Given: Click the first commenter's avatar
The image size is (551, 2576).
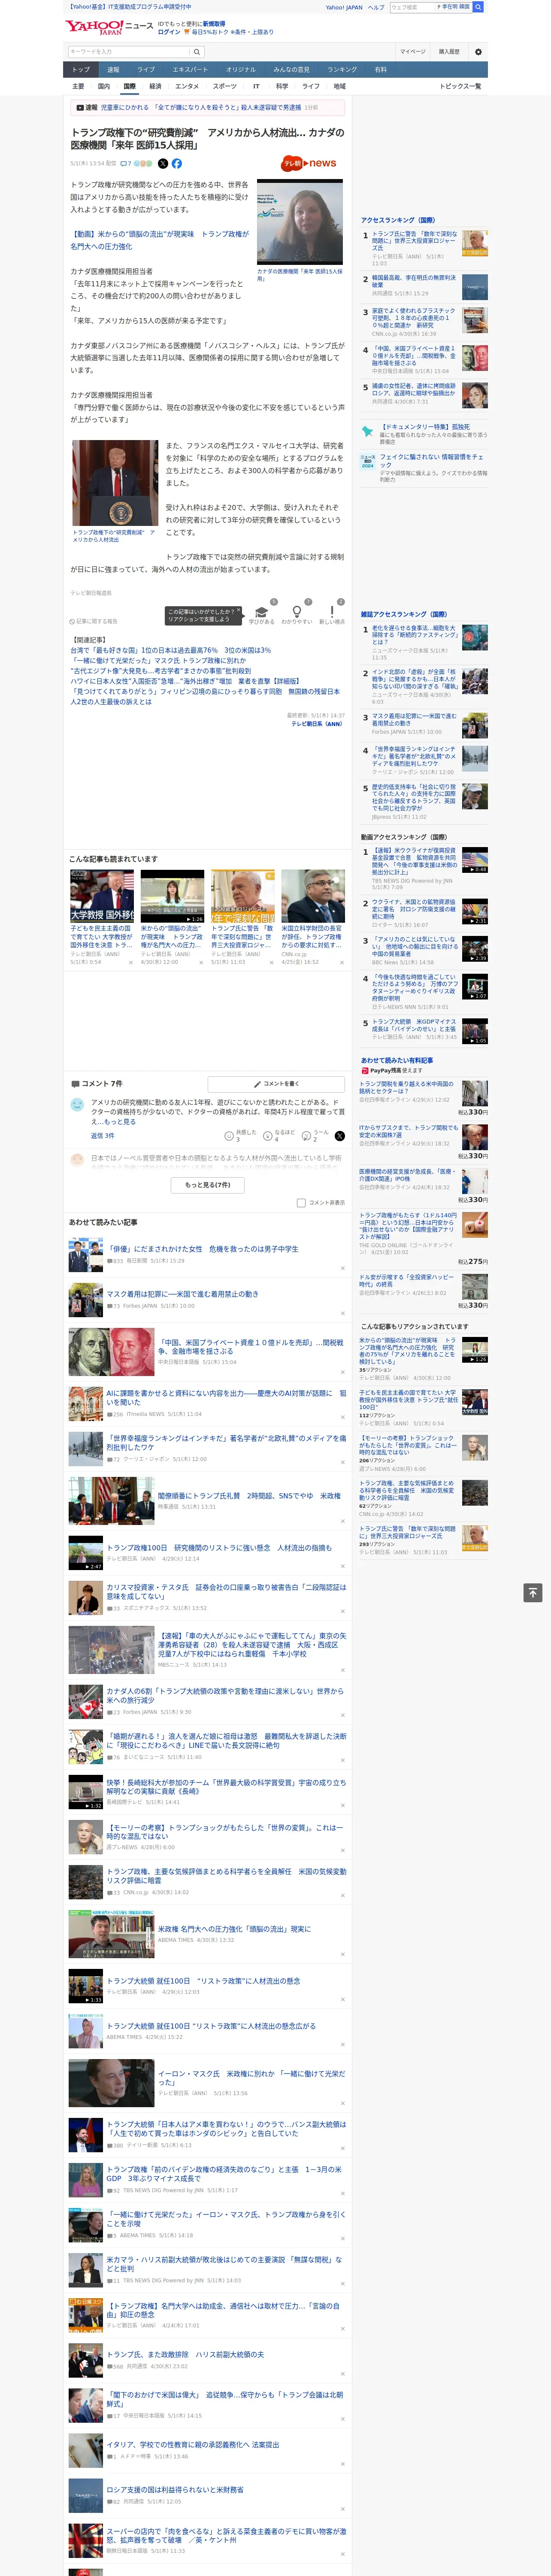Looking at the screenshot, I should (77, 1105).
